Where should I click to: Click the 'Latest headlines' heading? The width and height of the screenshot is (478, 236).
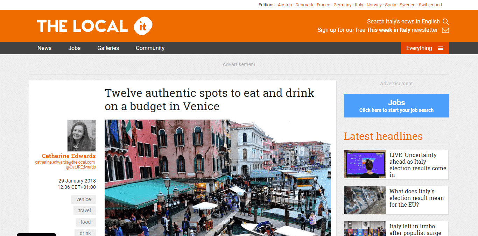pyautogui.click(x=383, y=136)
